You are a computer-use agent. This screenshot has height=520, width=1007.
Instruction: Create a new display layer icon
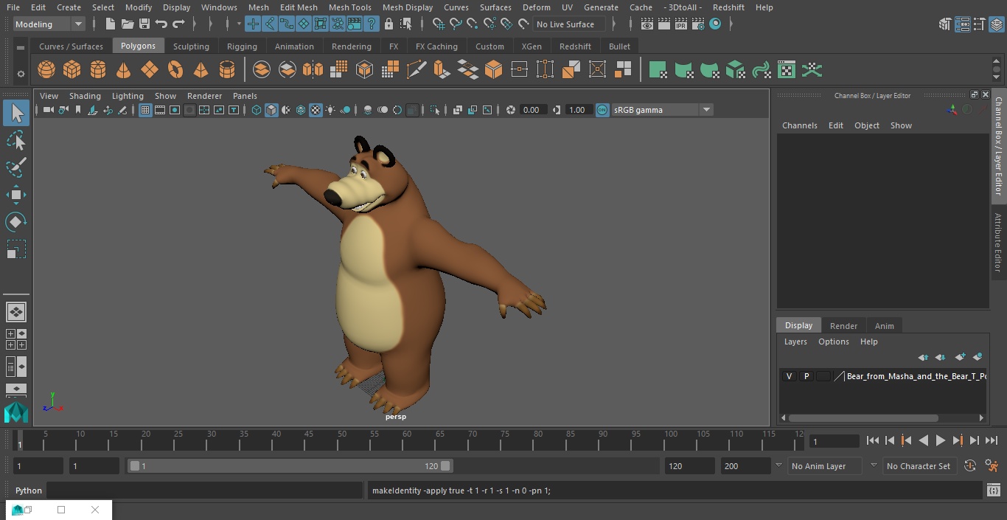(x=960, y=357)
